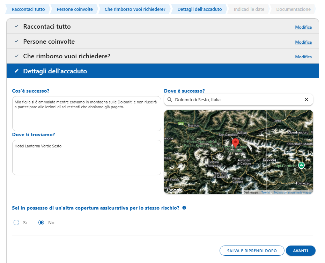The width and height of the screenshot is (325, 263).
Task: Clear the location search with X icon
Action: coord(306,100)
